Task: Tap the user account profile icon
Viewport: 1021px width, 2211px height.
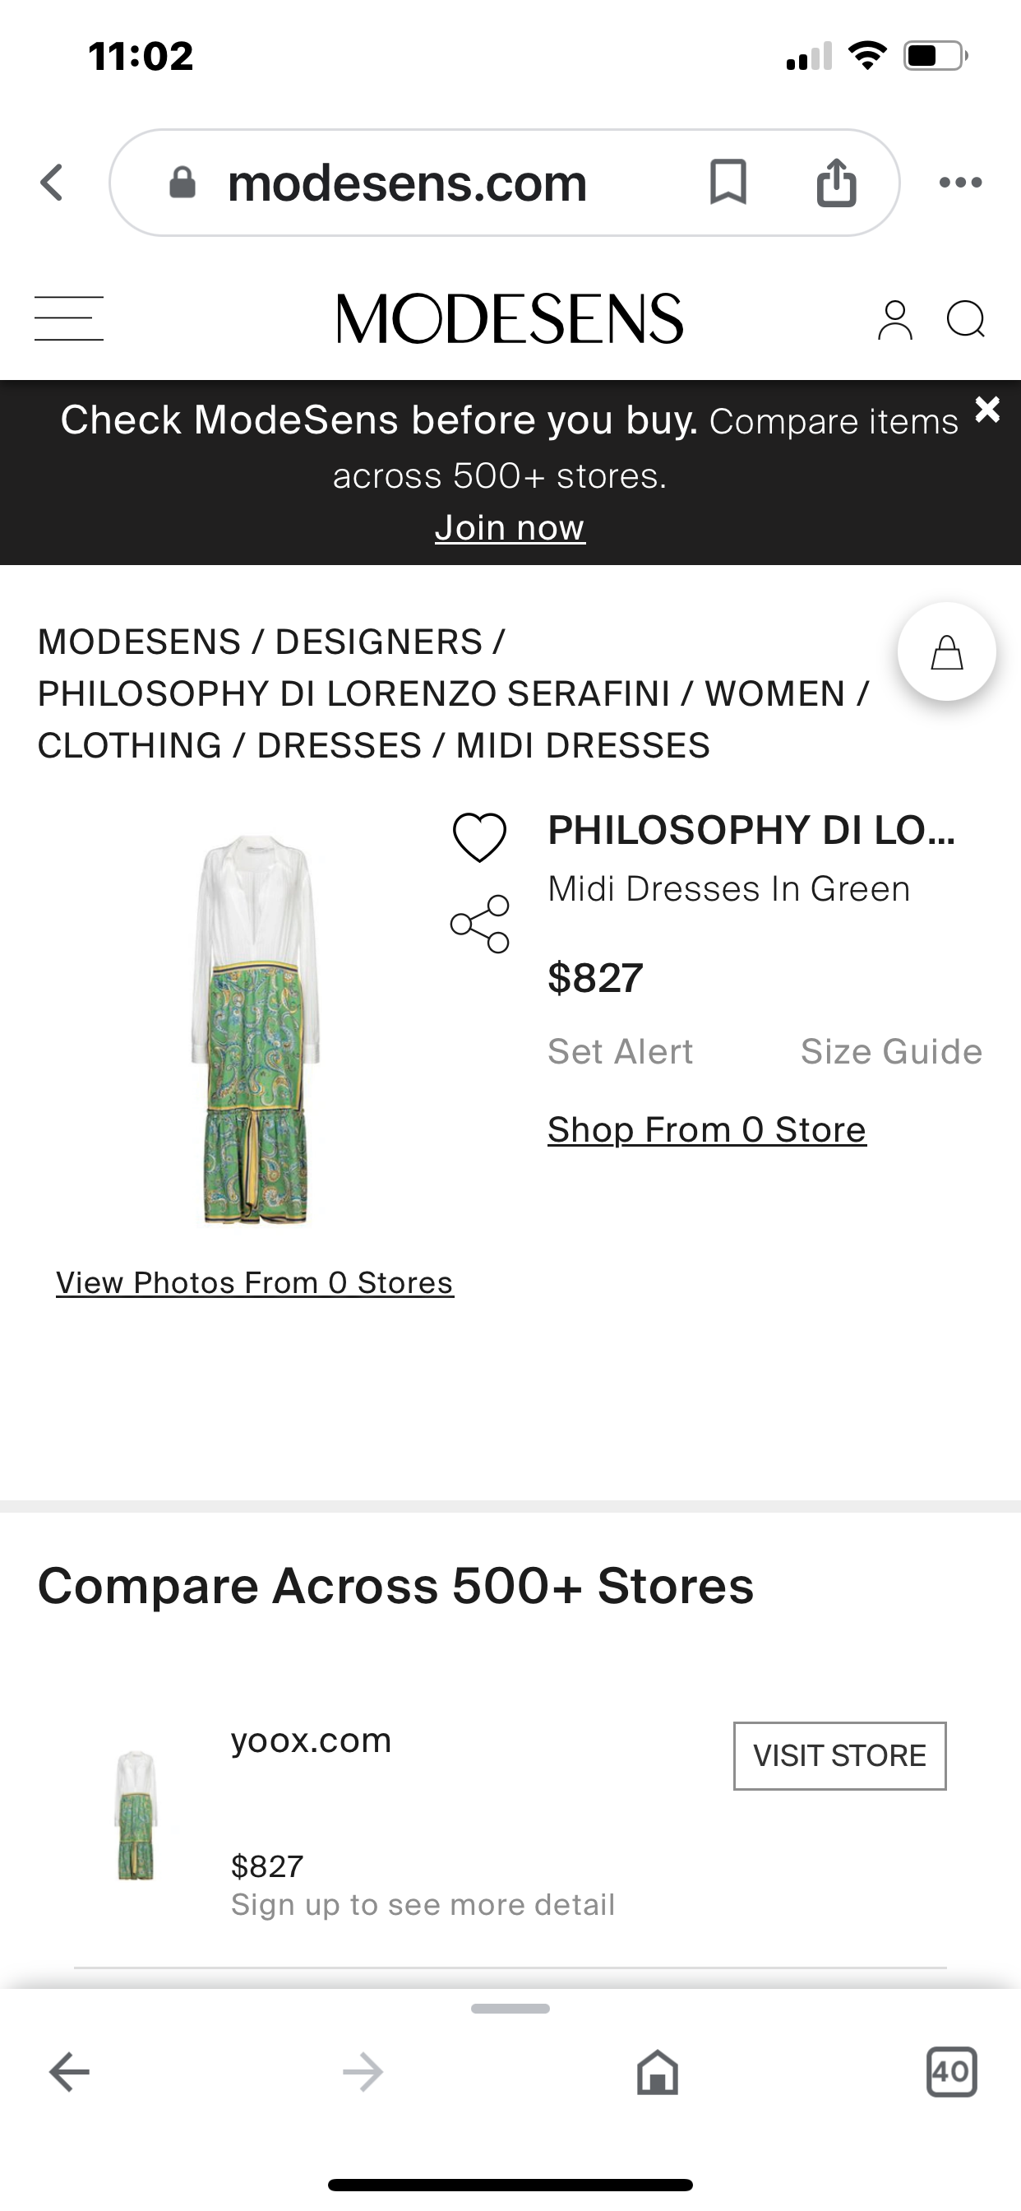Action: click(894, 320)
